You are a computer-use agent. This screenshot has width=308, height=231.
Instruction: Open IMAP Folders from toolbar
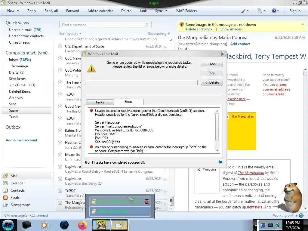click(186, 11)
